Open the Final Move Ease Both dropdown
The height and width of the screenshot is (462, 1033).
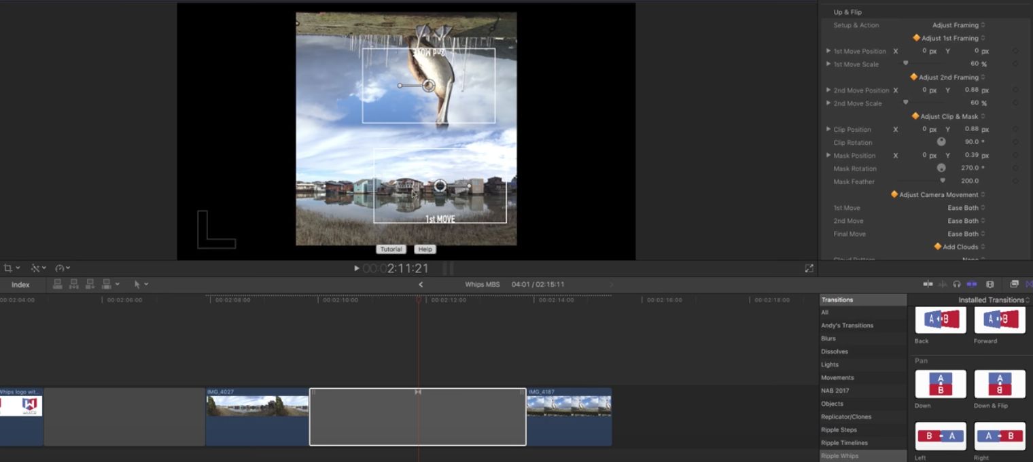[966, 234]
